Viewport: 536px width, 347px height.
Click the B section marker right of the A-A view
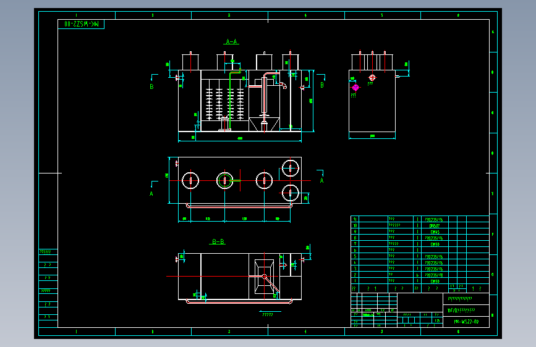click(x=321, y=85)
